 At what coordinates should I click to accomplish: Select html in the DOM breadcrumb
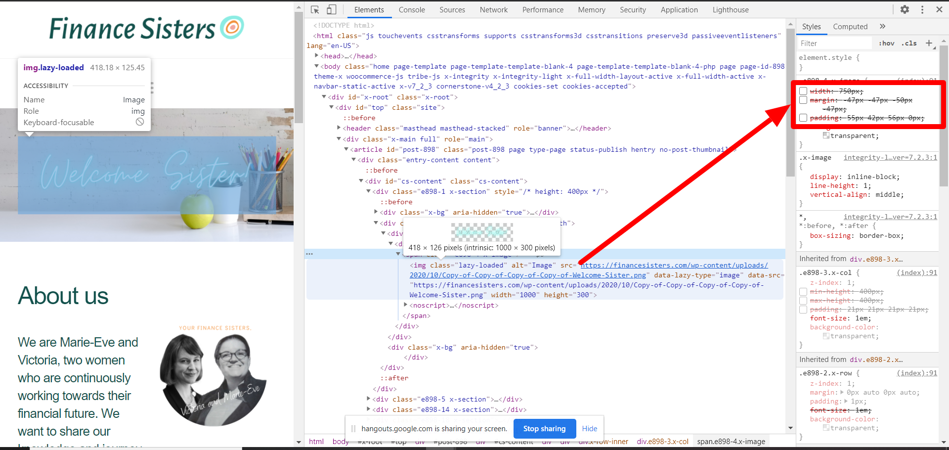point(316,441)
